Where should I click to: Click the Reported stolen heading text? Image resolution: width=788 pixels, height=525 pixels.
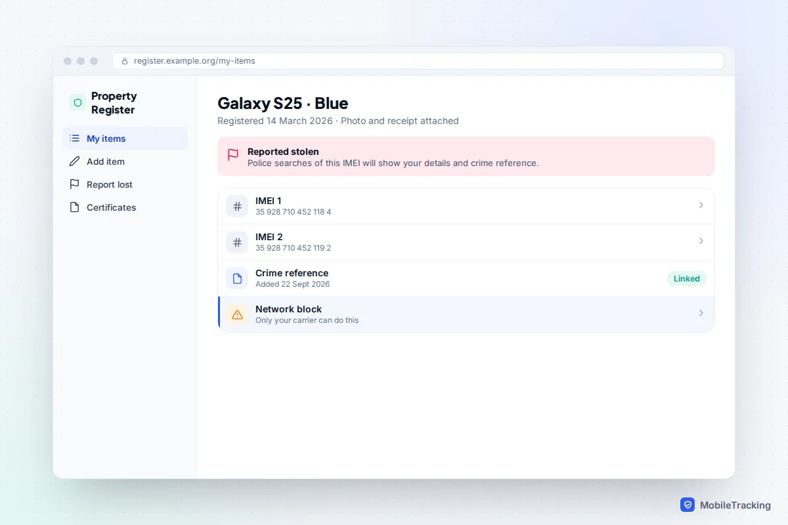click(x=283, y=152)
